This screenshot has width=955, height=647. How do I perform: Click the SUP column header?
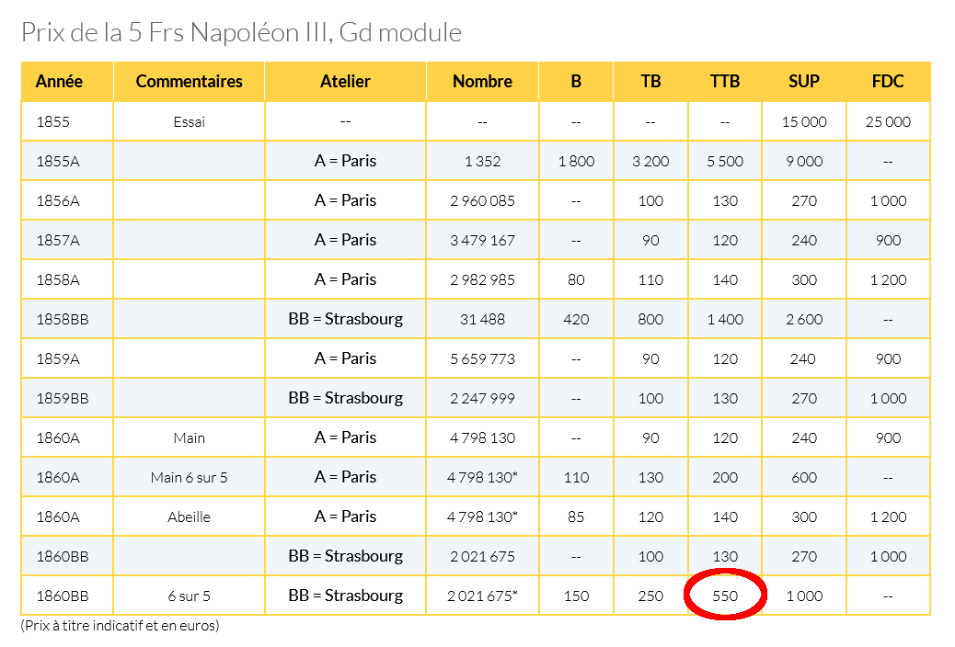[803, 82]
